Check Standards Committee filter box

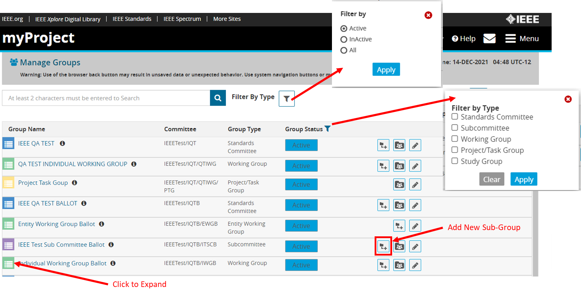click(x=455, y=117)
